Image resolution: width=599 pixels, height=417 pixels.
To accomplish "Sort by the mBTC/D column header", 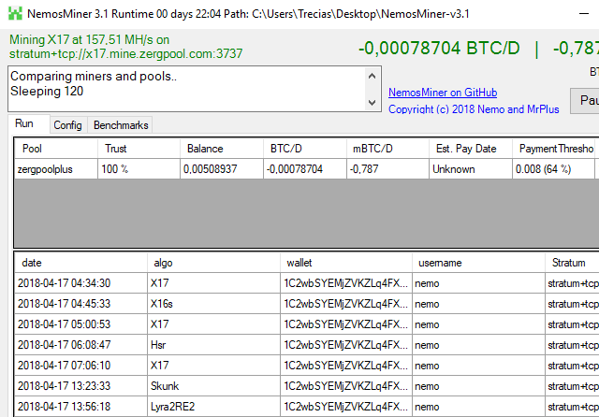I will [387, 149].
